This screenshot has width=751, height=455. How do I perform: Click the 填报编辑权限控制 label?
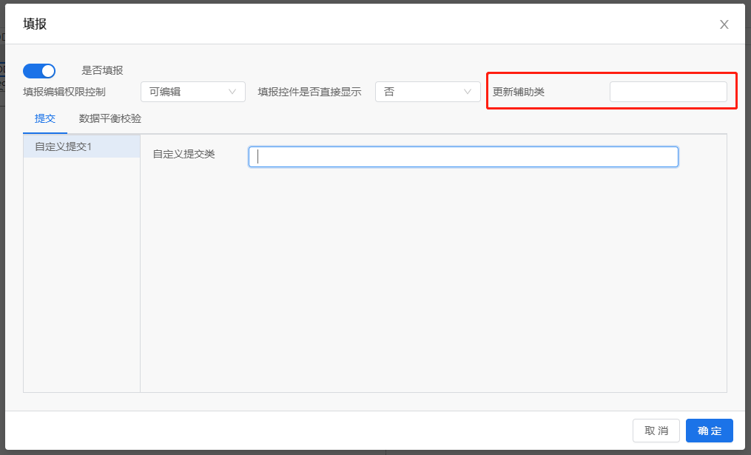[64, 92]
